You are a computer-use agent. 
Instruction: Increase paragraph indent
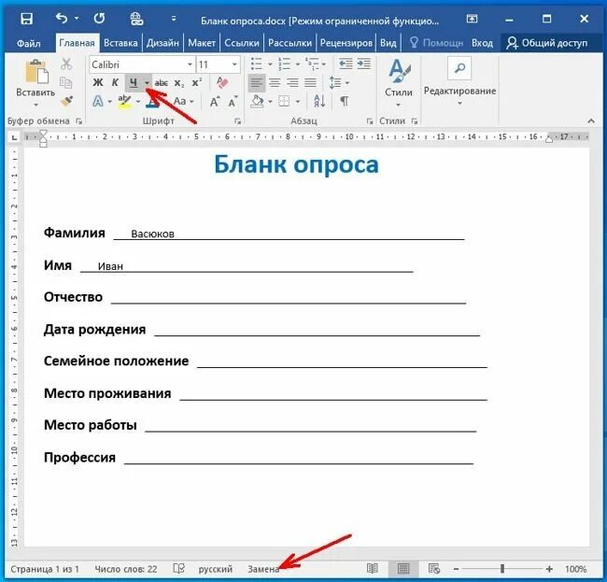pos(363,64)
